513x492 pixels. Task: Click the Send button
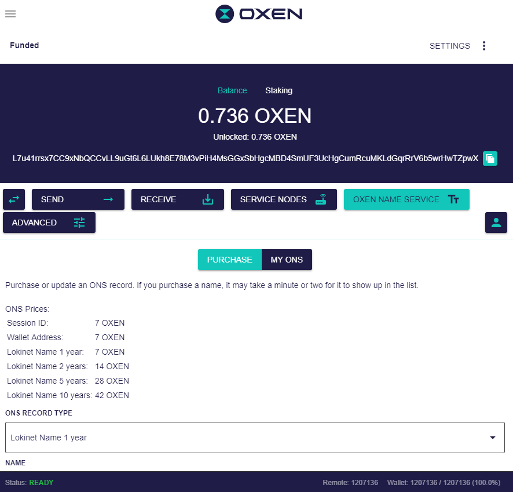(x=78, y=199)
